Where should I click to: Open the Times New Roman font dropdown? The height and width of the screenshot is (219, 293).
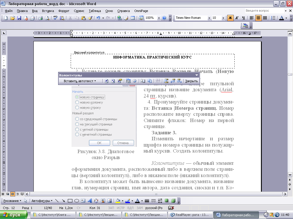coord(209,18)
